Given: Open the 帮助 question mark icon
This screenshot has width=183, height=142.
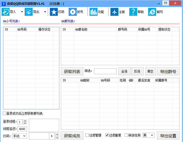Looking at the screenshot, I should pyautogui.click(x=133, y=12).
